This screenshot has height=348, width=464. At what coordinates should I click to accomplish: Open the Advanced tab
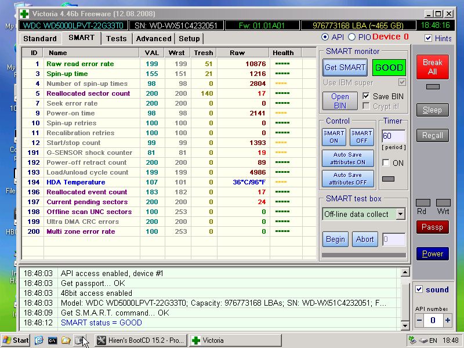click(x=154, y=38)
